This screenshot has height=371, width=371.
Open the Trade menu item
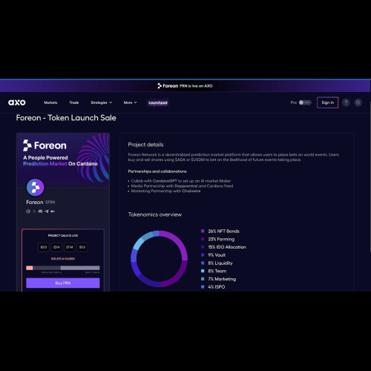74,102
